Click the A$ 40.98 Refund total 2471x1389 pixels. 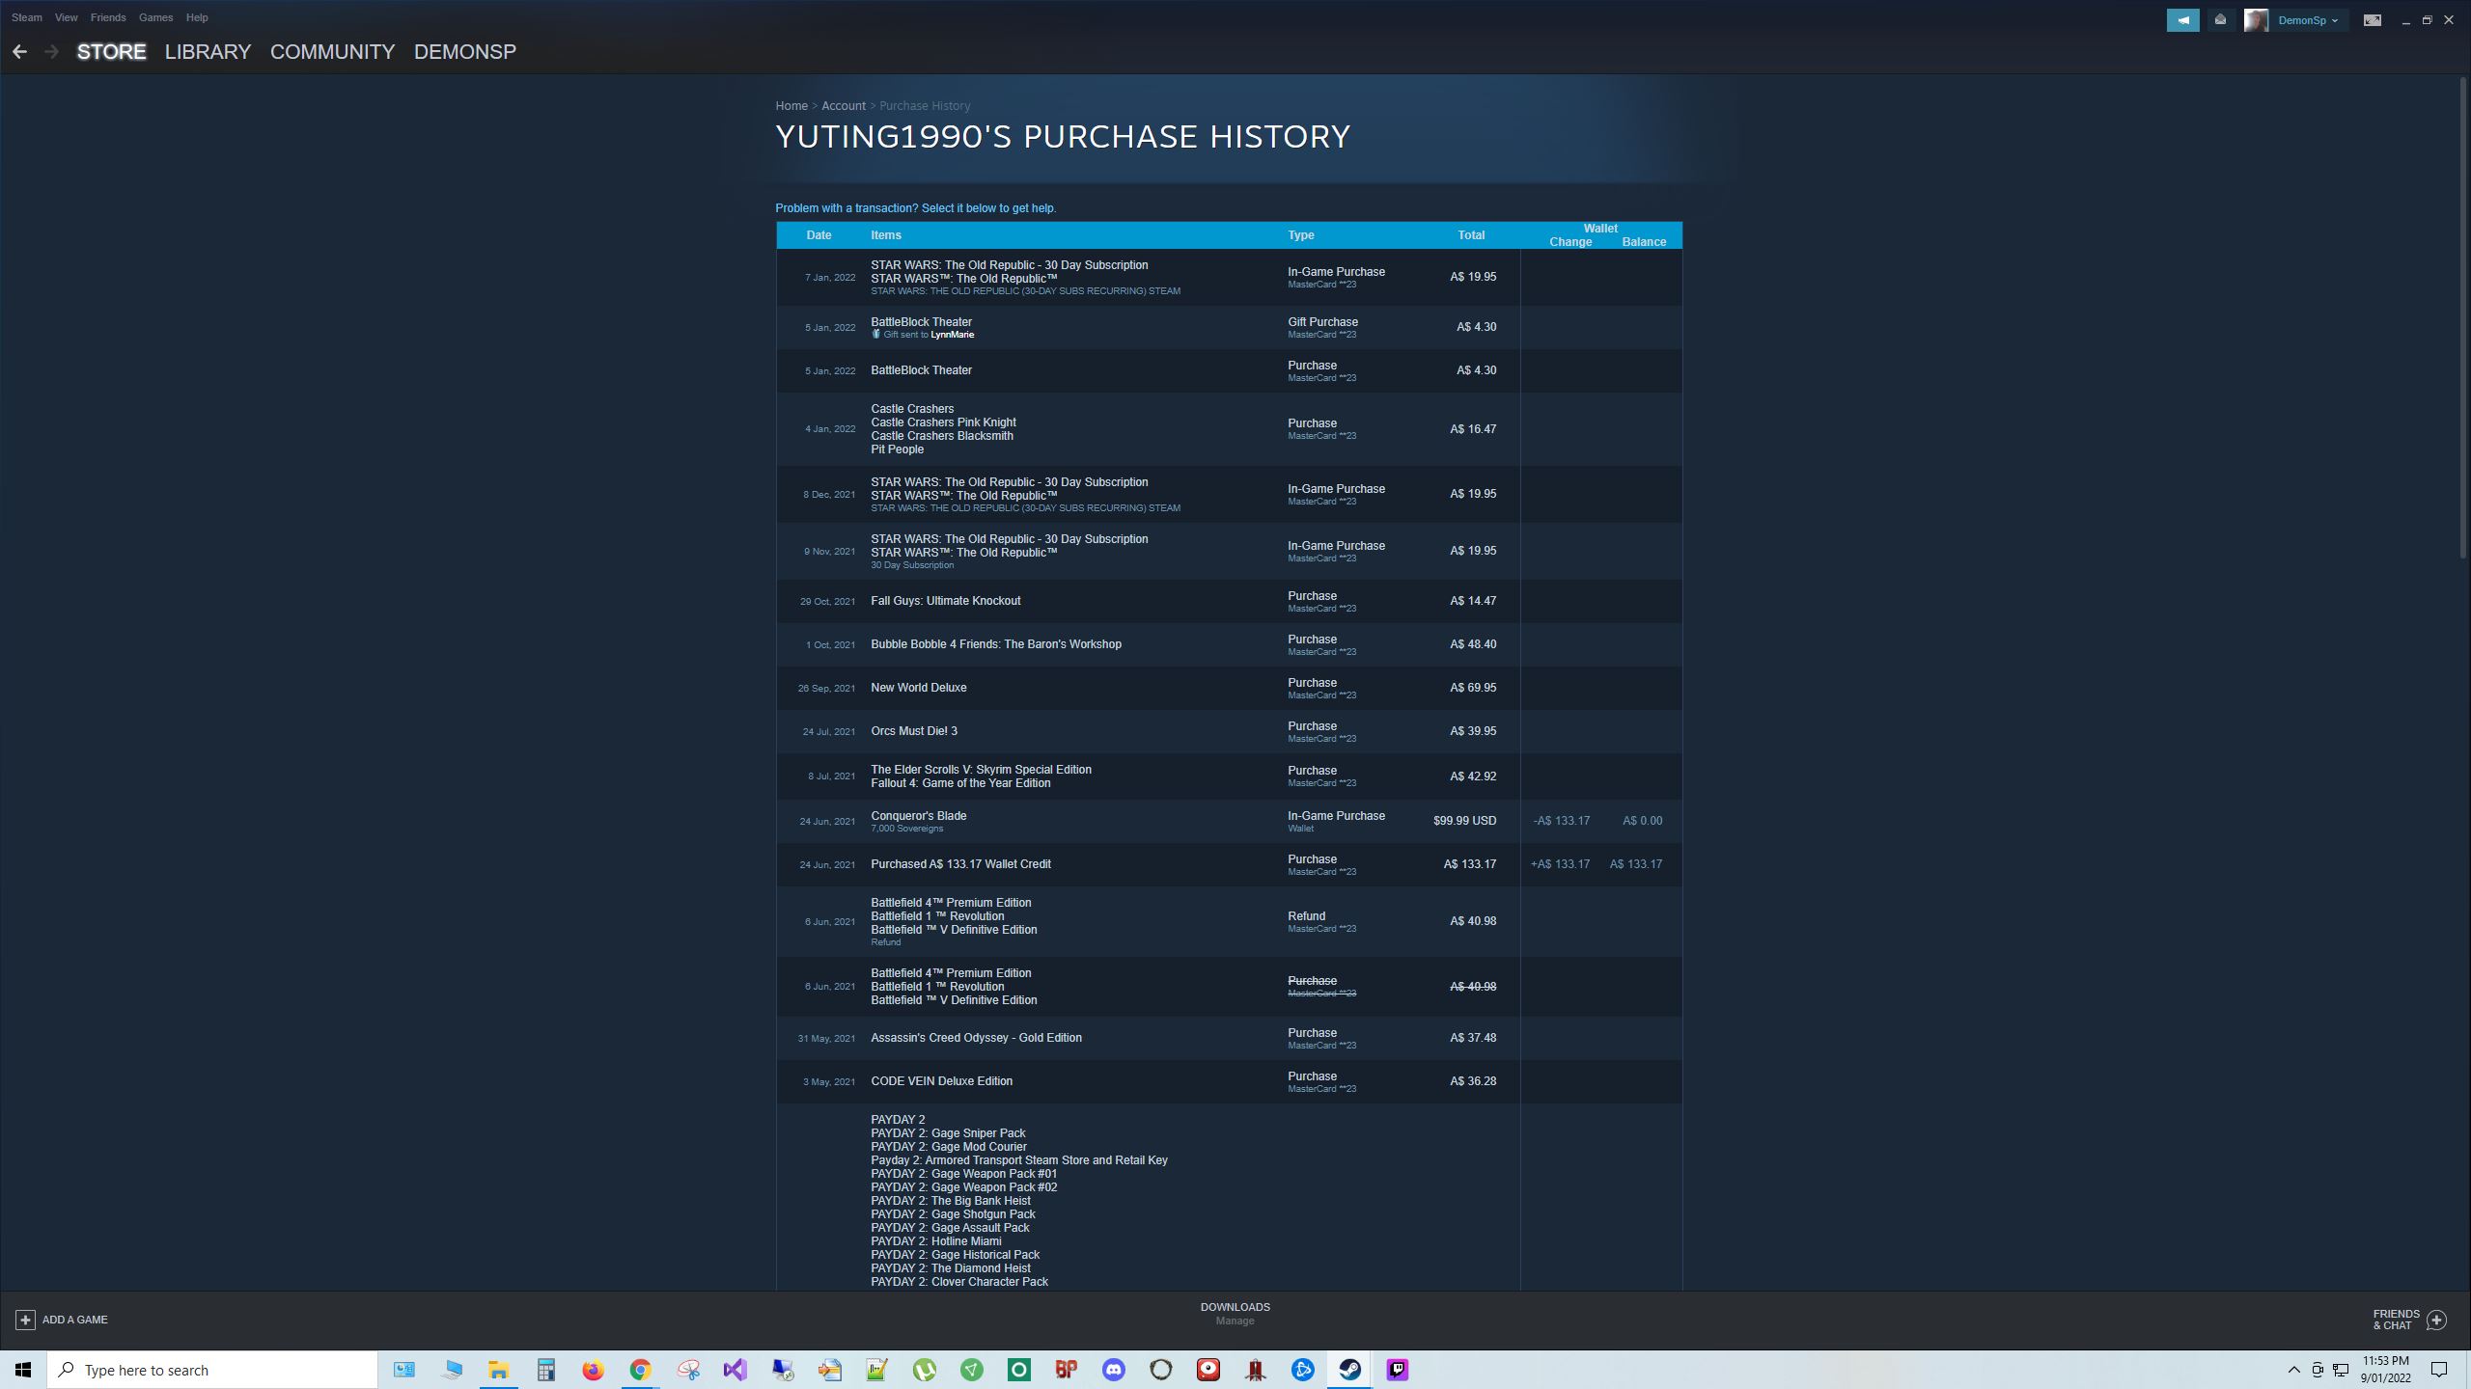[x=1473, y=921]
